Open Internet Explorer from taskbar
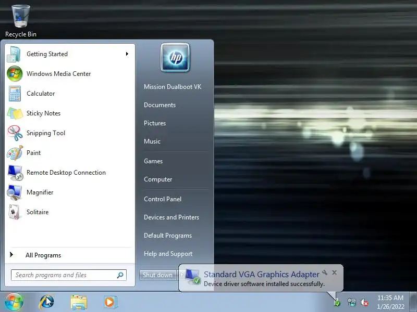This screenshot has height=312, width=417. point(47,302)
